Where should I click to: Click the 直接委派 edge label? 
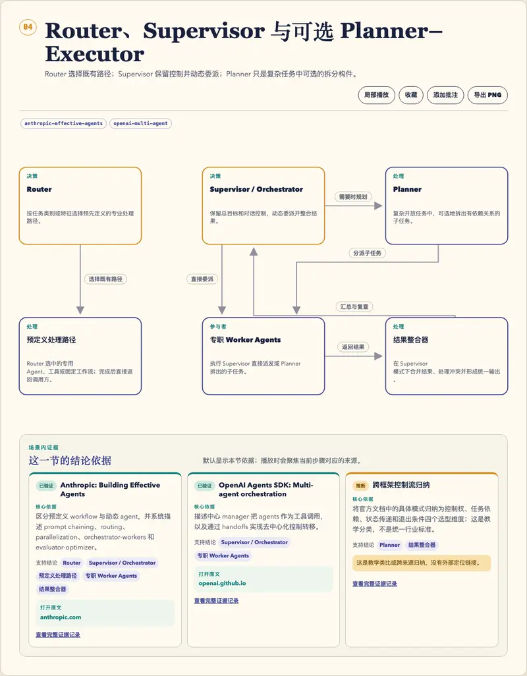click(x=202, y=279)
